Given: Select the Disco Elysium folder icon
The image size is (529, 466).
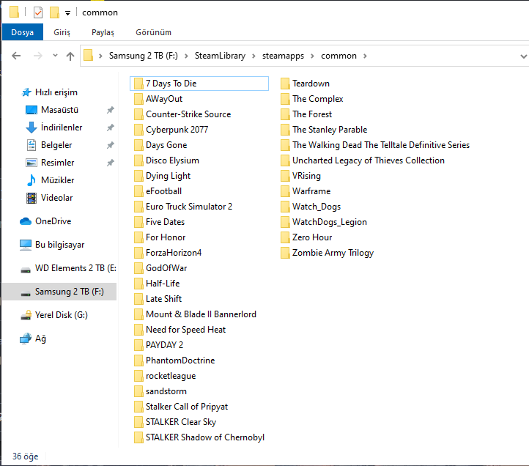Looking at the screenshot, I should [138, 160].
